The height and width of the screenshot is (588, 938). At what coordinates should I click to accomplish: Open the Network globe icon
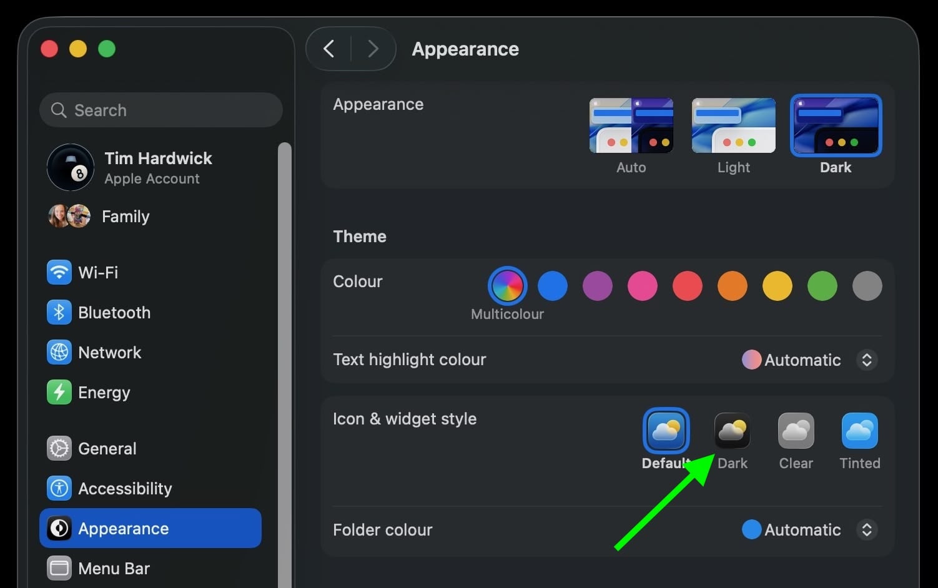coord(59,352)
